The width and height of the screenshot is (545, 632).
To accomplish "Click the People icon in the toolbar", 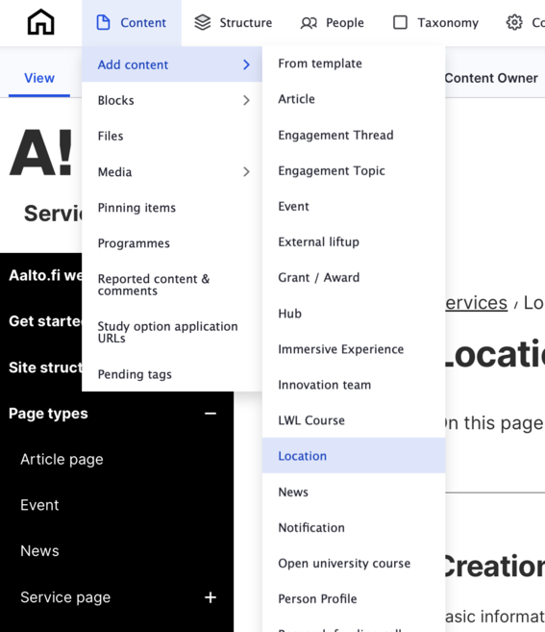I will coord(309,23).
